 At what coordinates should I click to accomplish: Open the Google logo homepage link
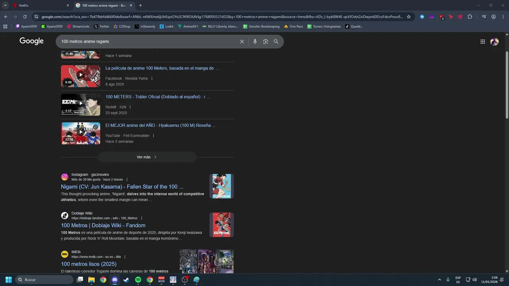pos(31,41)
